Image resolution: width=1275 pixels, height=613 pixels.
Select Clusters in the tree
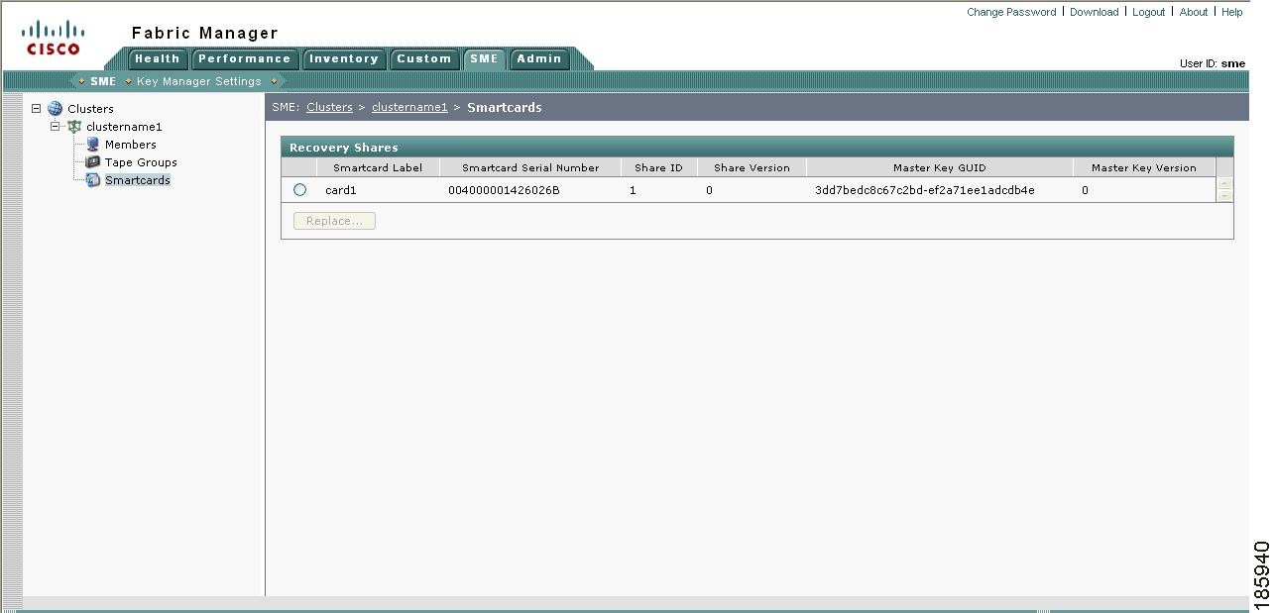(90, 109)
